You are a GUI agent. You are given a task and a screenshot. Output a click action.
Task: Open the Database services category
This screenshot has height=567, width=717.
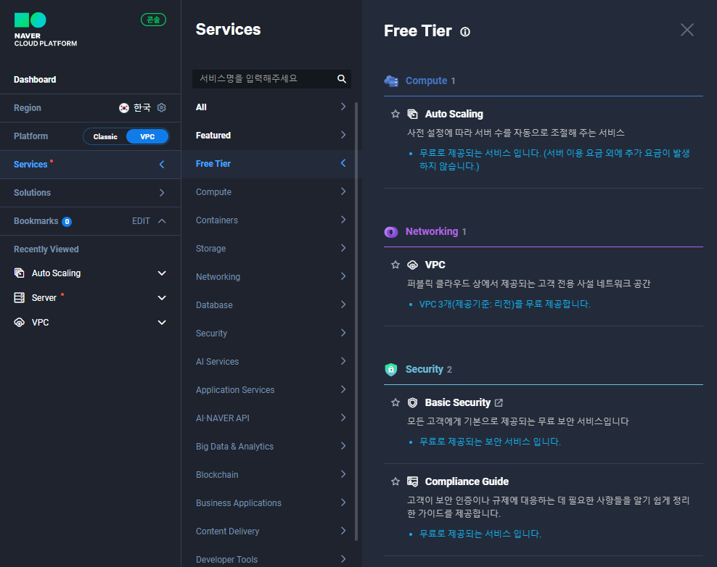click(271, 306)
